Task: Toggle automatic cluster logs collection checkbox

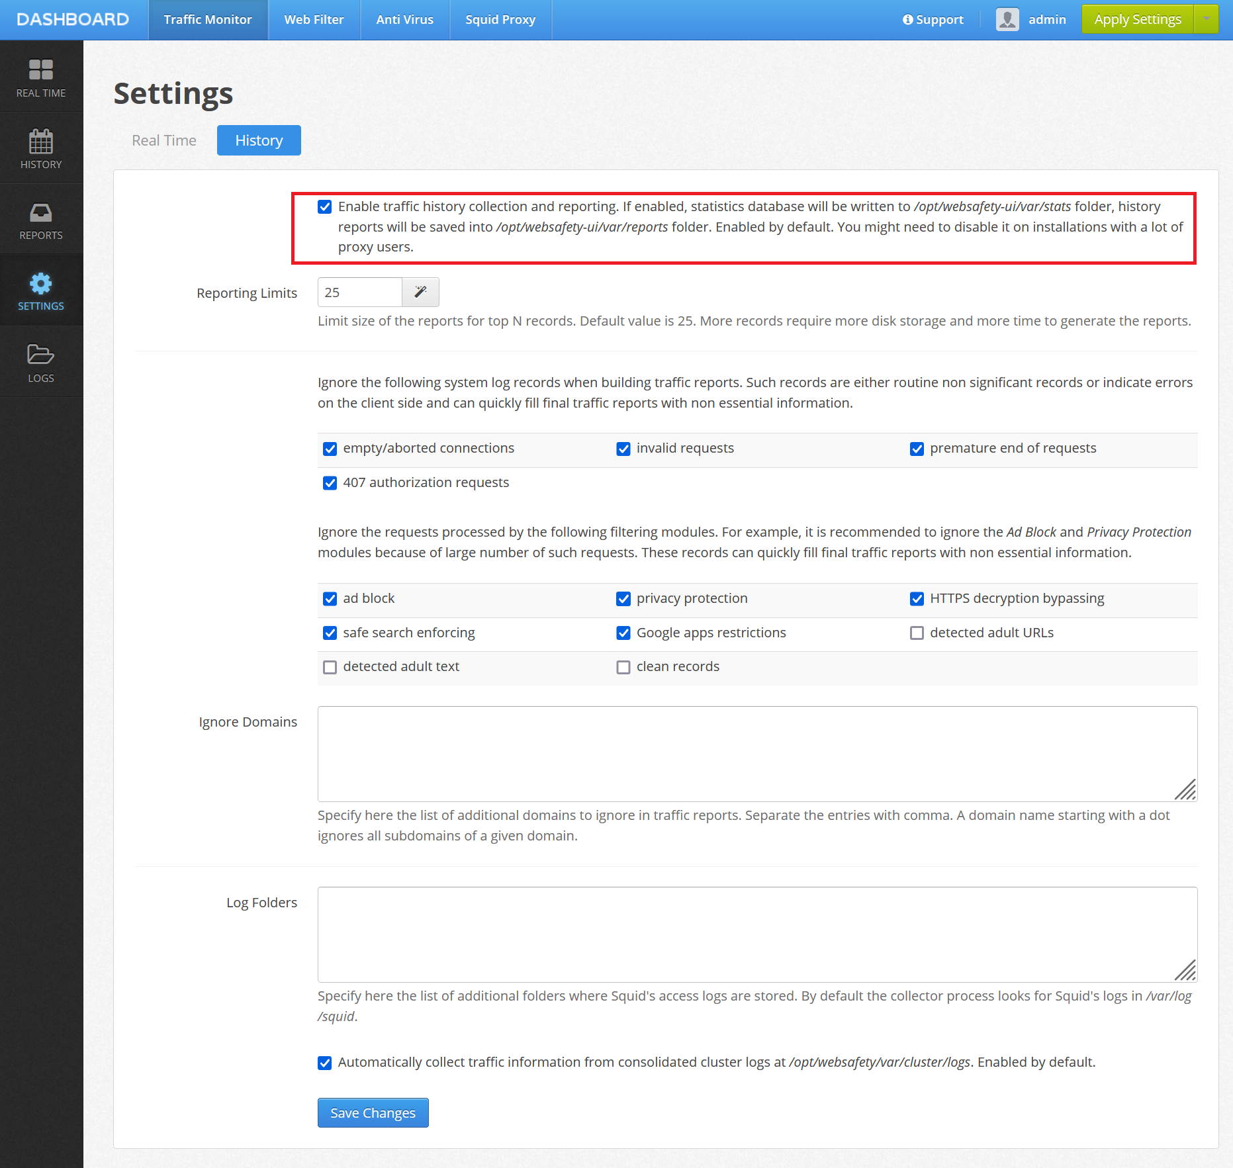Action: (324, 1063)
